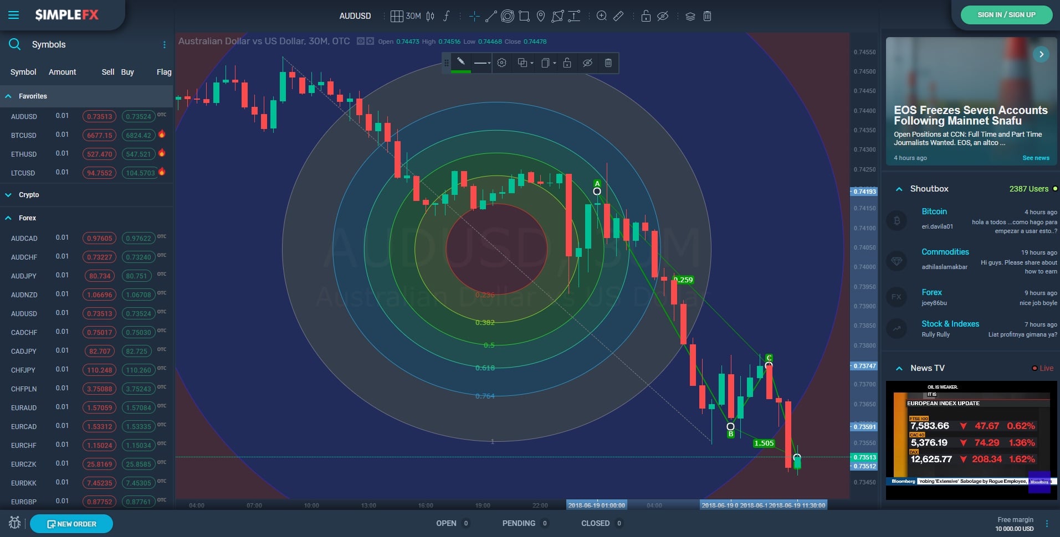The height and width of the screenshot is (537, 1060).
Task: Click the zoom in magnifier tool
Action: (x=601, y=16)
